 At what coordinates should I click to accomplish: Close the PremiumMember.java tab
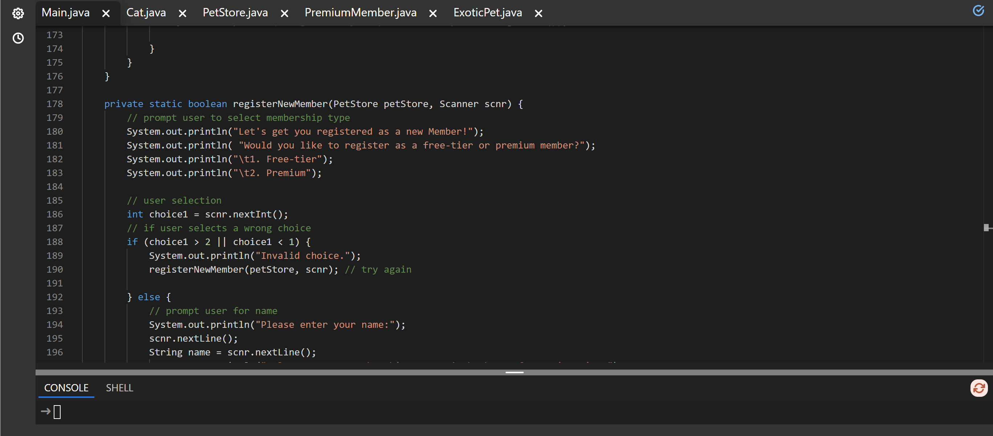pyautogui.click(x=433, y=13)
